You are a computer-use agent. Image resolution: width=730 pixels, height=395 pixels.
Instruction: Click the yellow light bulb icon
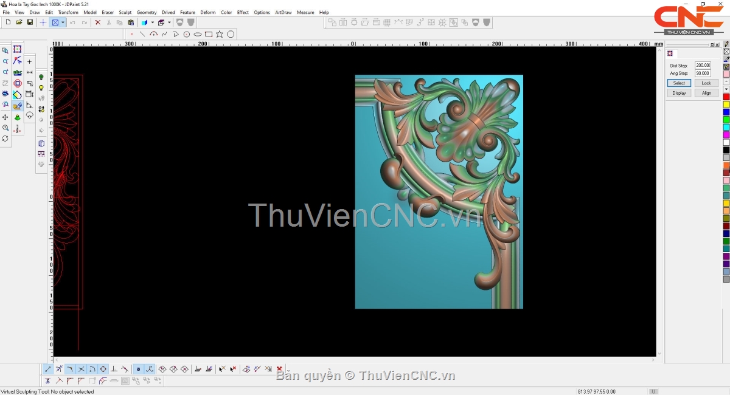[x=41, y=88]
